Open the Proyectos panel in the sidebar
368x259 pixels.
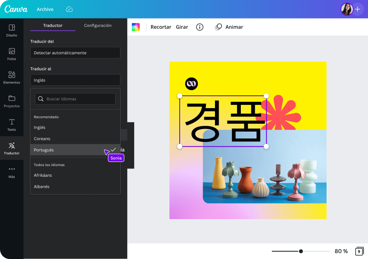pyautogui.click(x=12, y=100)
